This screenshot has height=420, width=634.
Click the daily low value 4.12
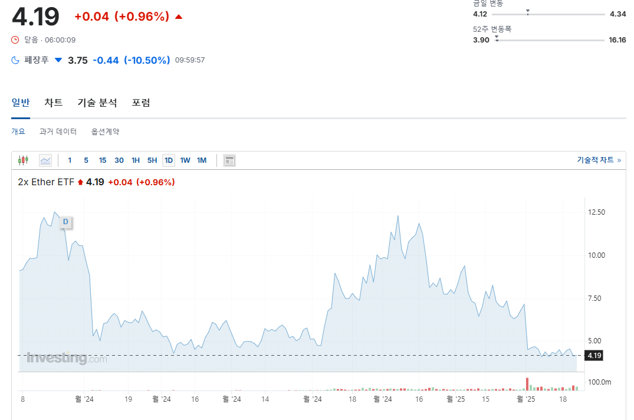click(480, 14)
